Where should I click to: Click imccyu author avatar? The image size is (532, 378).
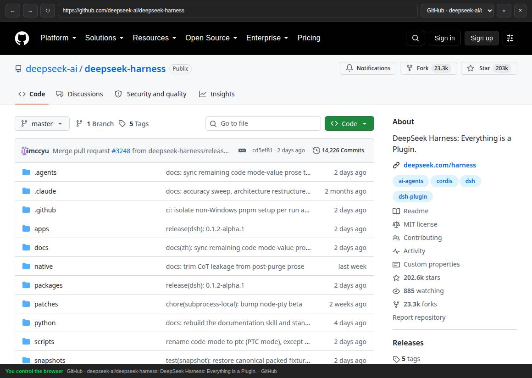click(24, 150)
